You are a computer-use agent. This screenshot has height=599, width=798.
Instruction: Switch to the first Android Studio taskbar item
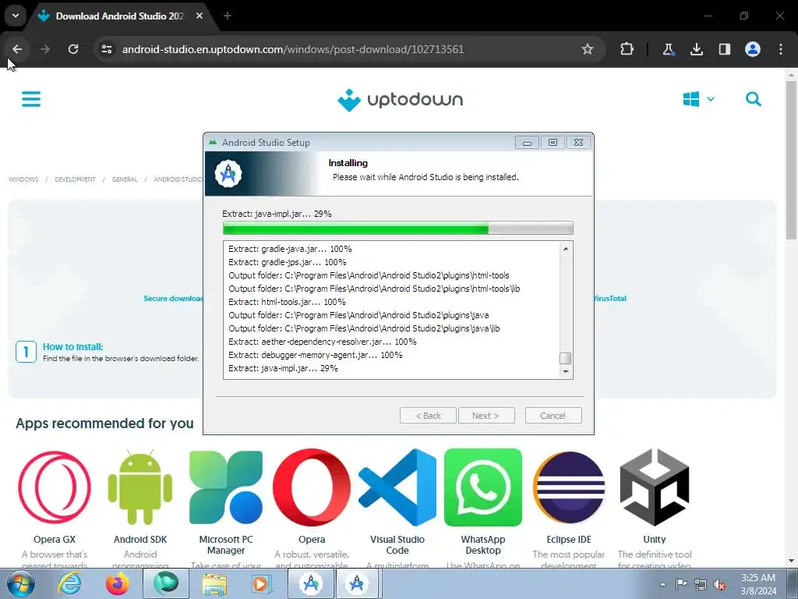(x=311, y=583)
